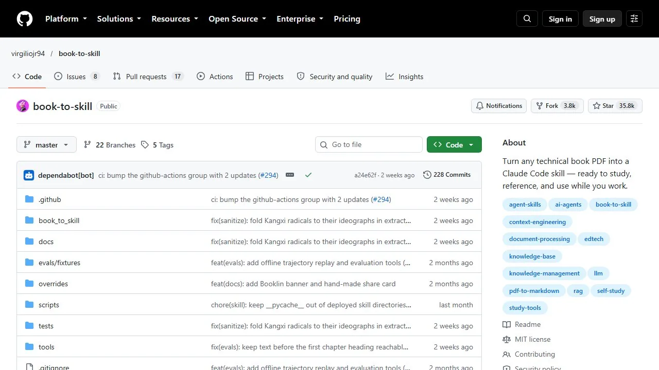Click the GitHub logo home icon
This screenshot has height=370, width=659.
[25, 18]
